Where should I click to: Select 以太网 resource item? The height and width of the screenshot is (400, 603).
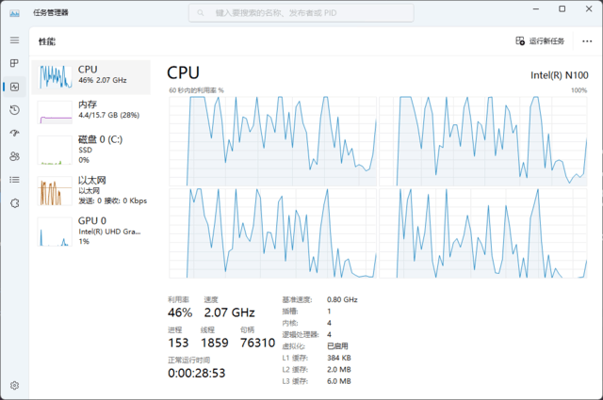point(91,189)
